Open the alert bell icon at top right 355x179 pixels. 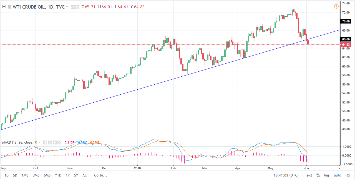click(x=336, y=6)
